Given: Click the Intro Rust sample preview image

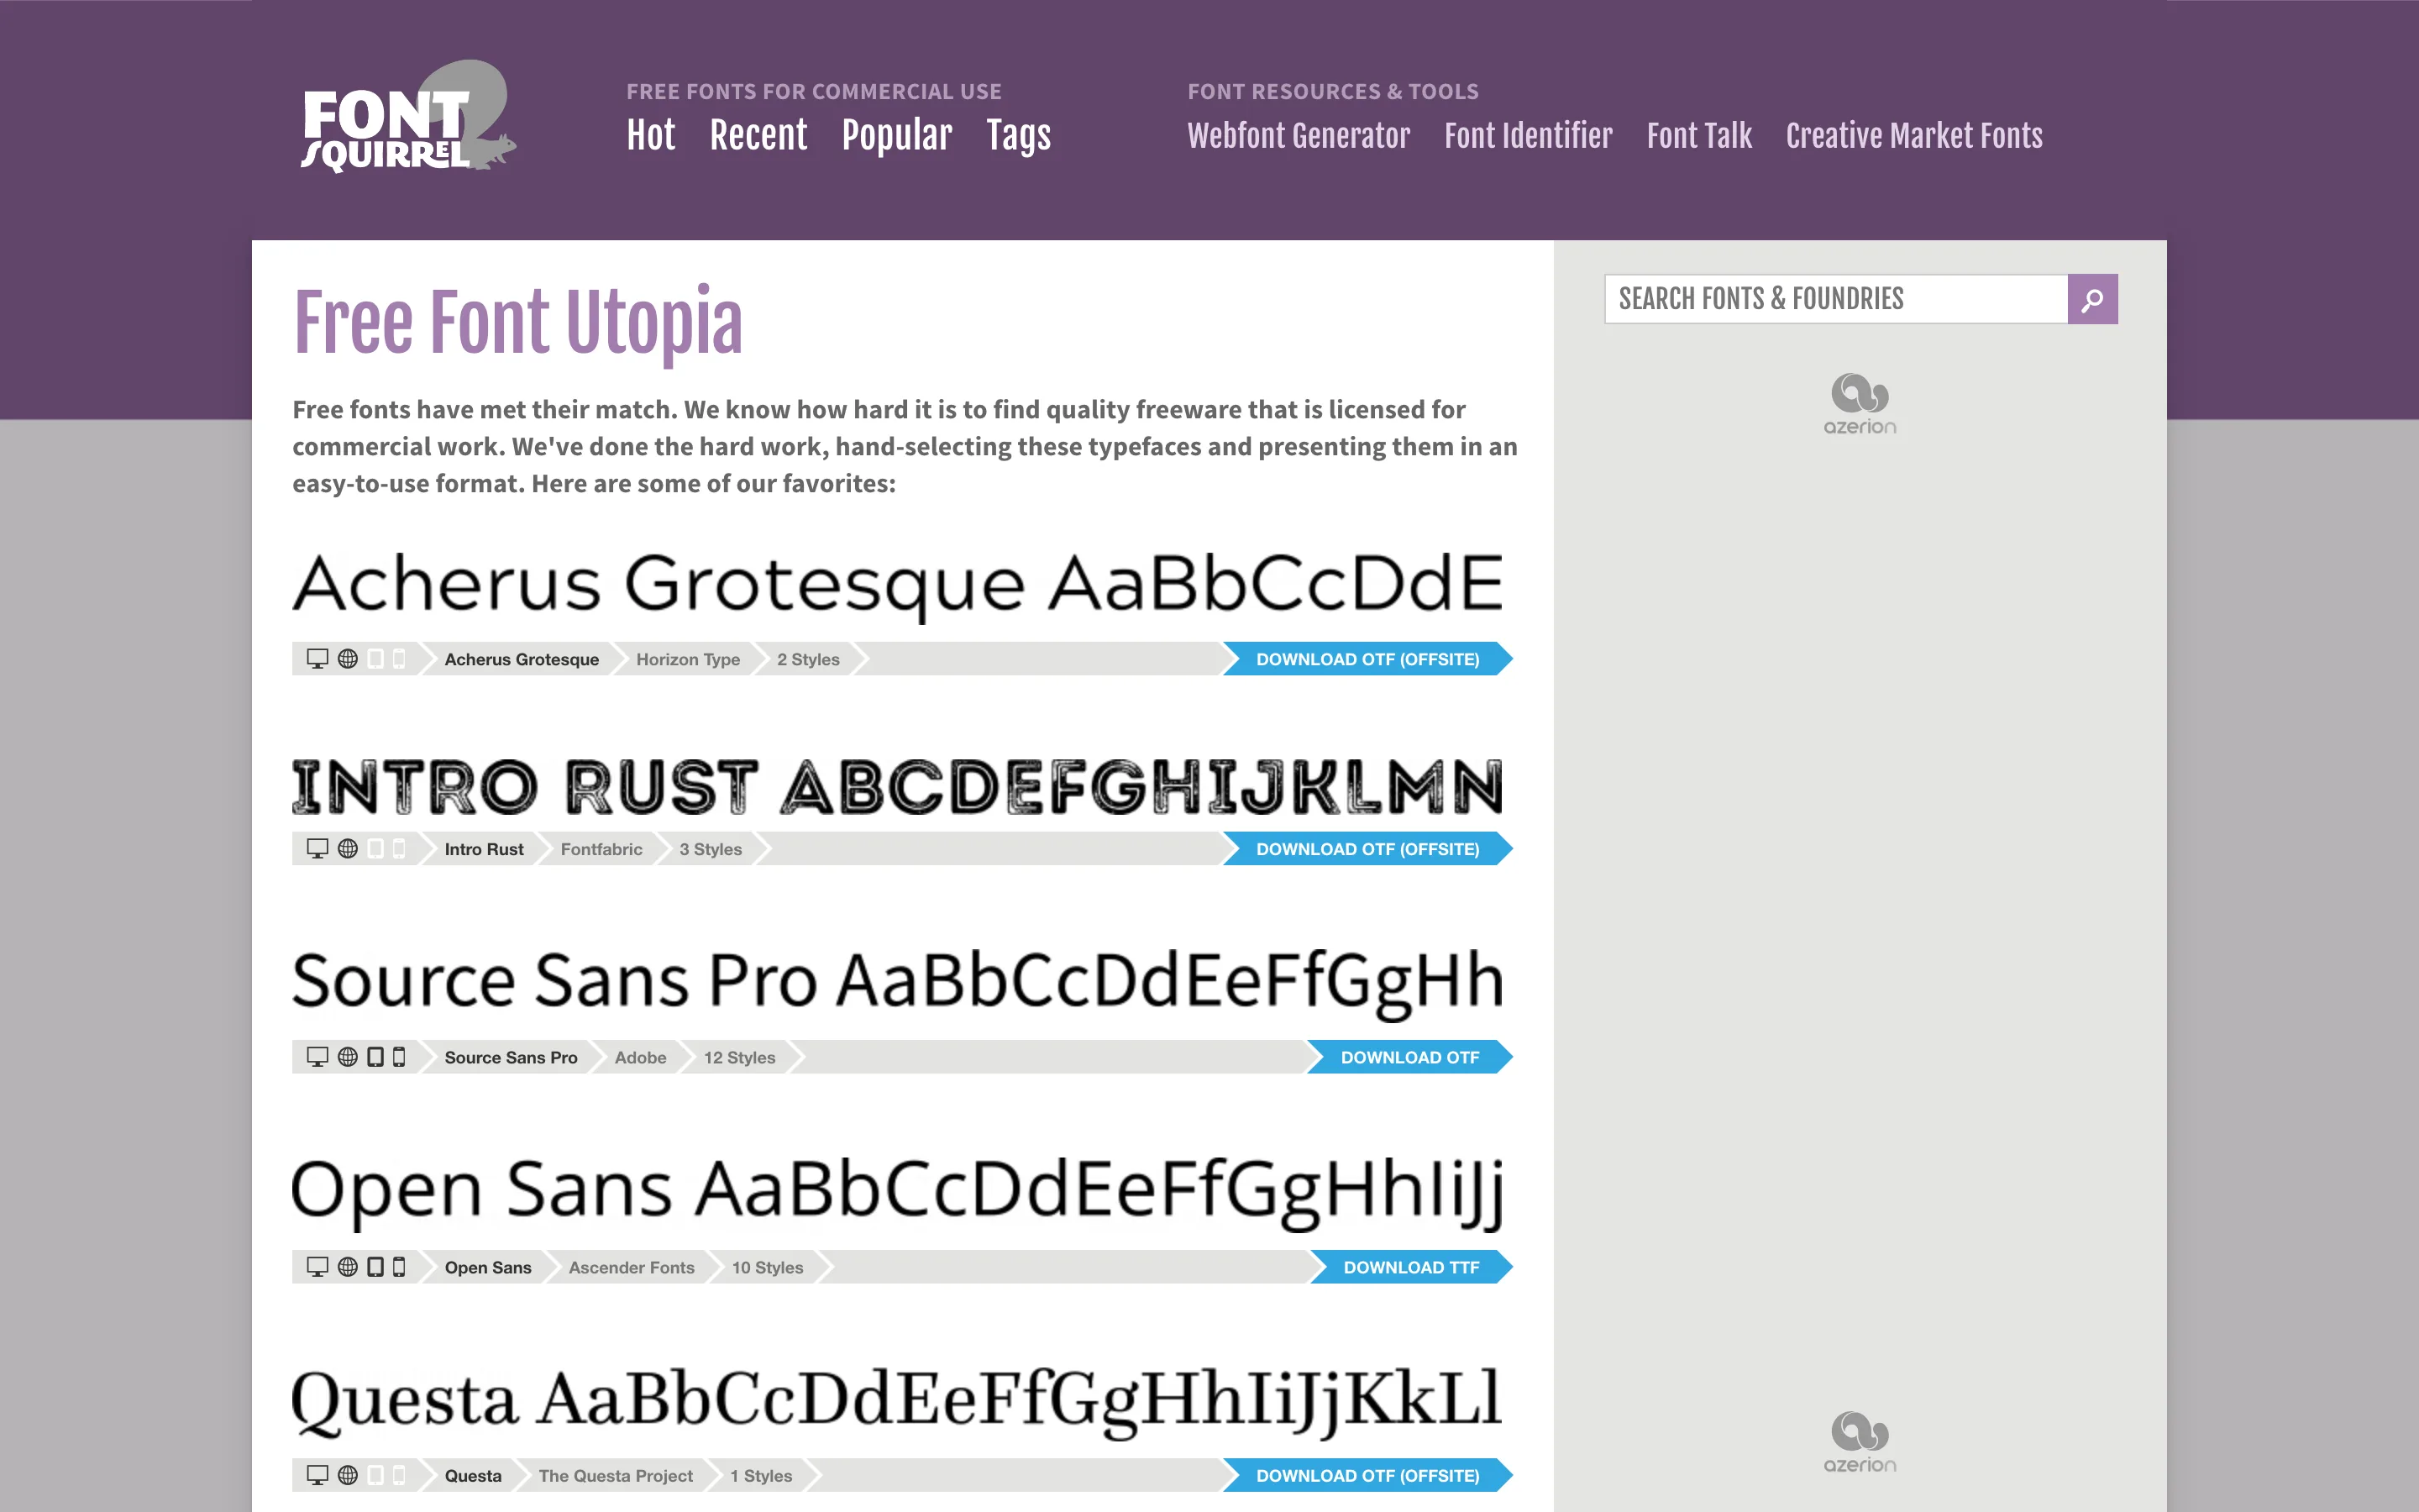Looking at the screenshot, I should [898, 786].
